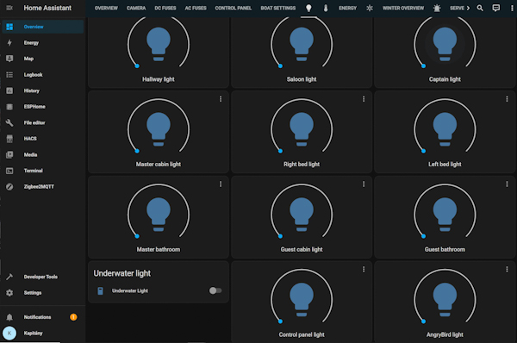The width and height of the screenshot is (517, 343).
Task: Switch to the alarm light icon tab
Action: click(437, 8)
